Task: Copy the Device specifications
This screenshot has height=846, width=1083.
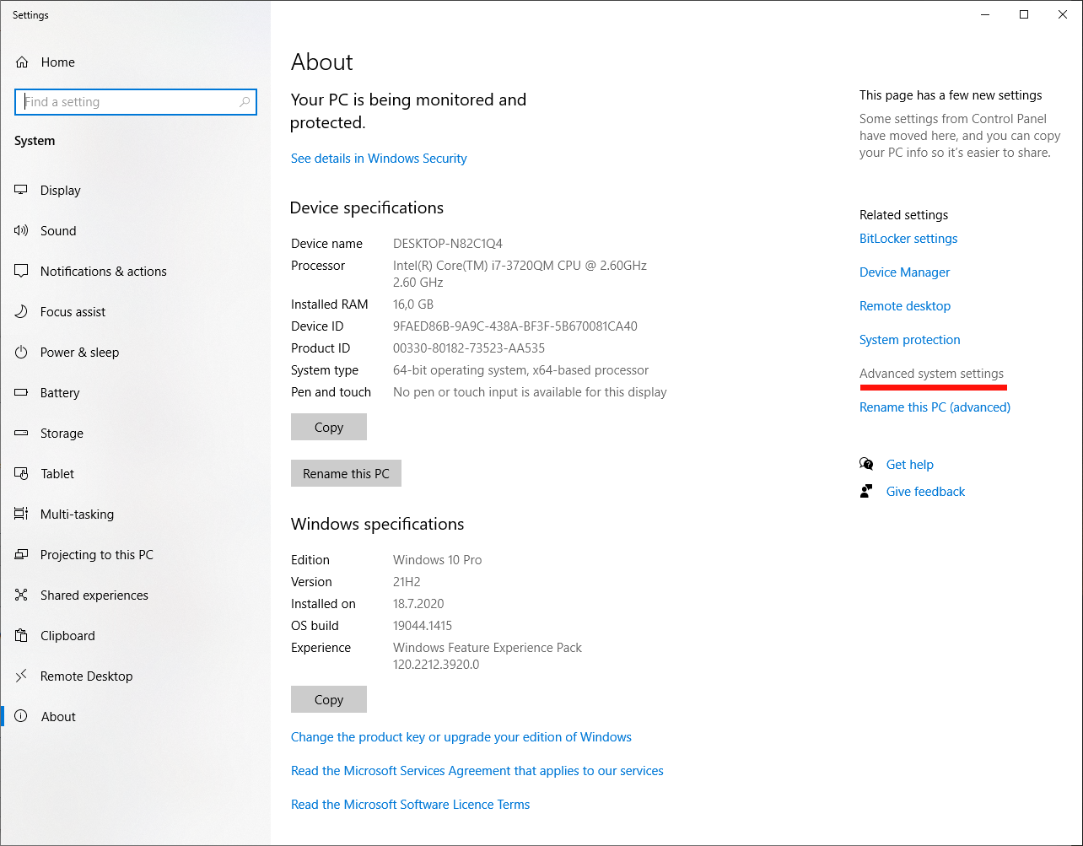Action: (329, 427)
